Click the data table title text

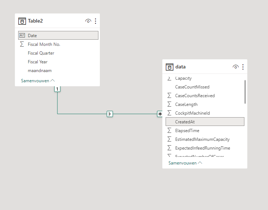tap(180, 67)
